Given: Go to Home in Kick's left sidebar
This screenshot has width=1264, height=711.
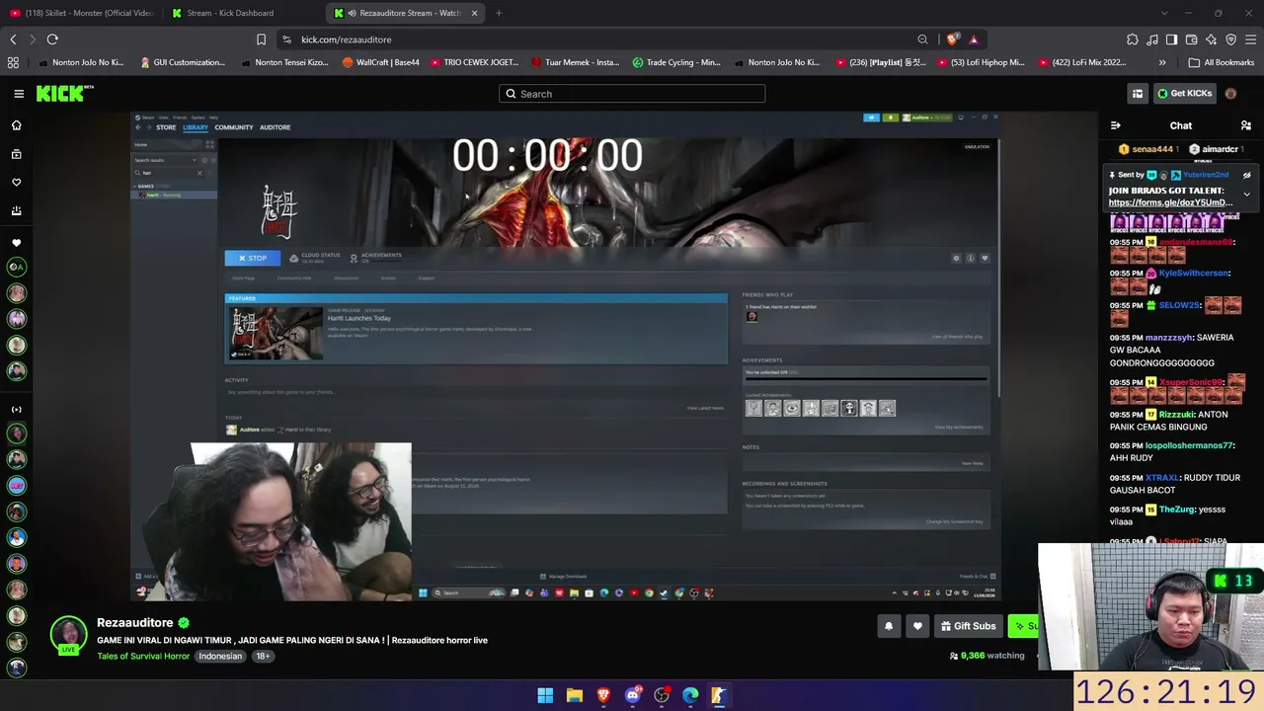Looking at the screenshot, I should point(16,125).
